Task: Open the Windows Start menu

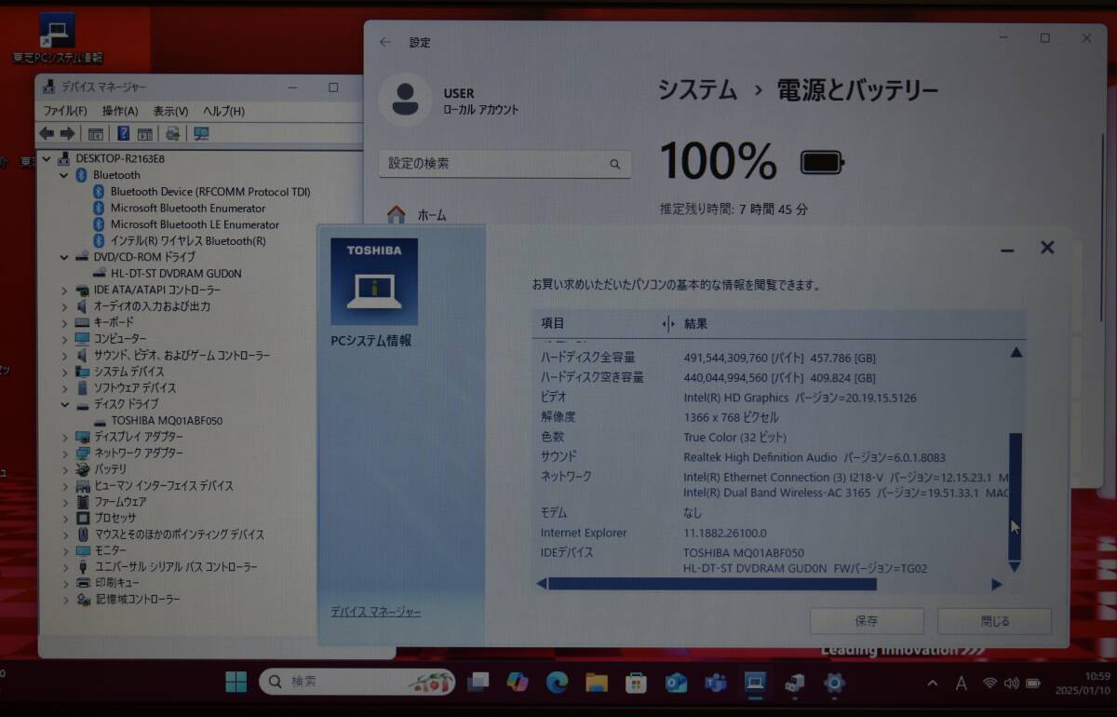Action: click(236, 683)
